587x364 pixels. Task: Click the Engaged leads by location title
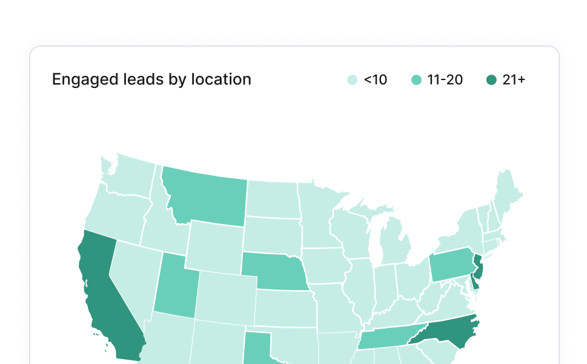[151, 79]
